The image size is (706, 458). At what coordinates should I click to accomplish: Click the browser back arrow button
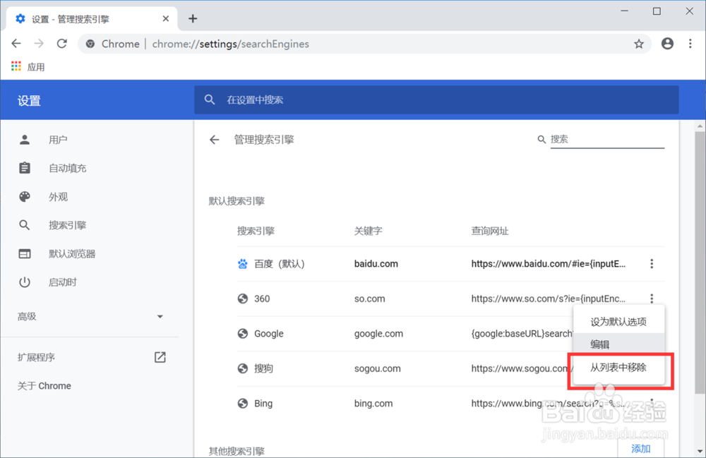[16, 44]
